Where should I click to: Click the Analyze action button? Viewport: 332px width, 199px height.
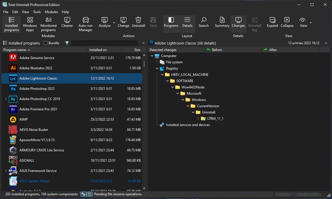pyautogui.click(x=105, y=22)
